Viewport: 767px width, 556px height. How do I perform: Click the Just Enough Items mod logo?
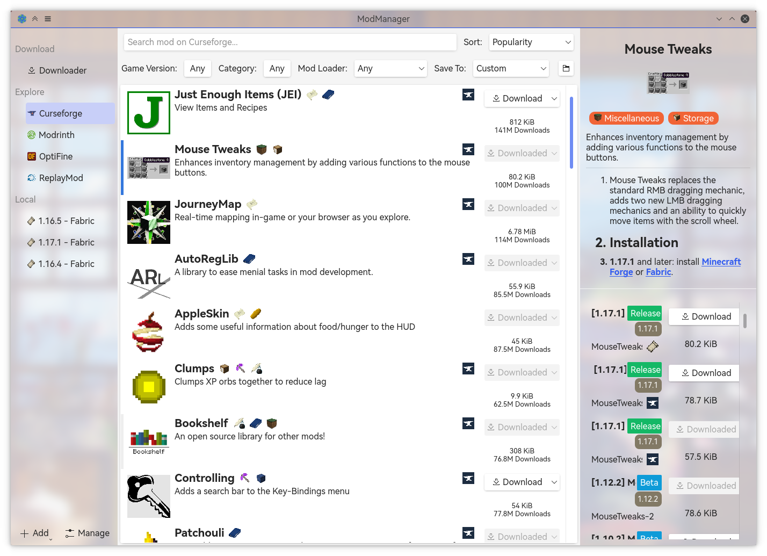point(149,113)
